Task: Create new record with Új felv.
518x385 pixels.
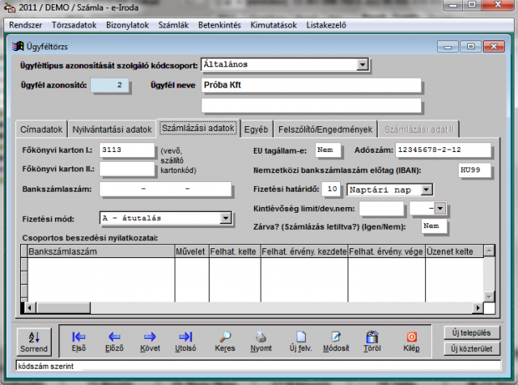Action: point(301,341)
